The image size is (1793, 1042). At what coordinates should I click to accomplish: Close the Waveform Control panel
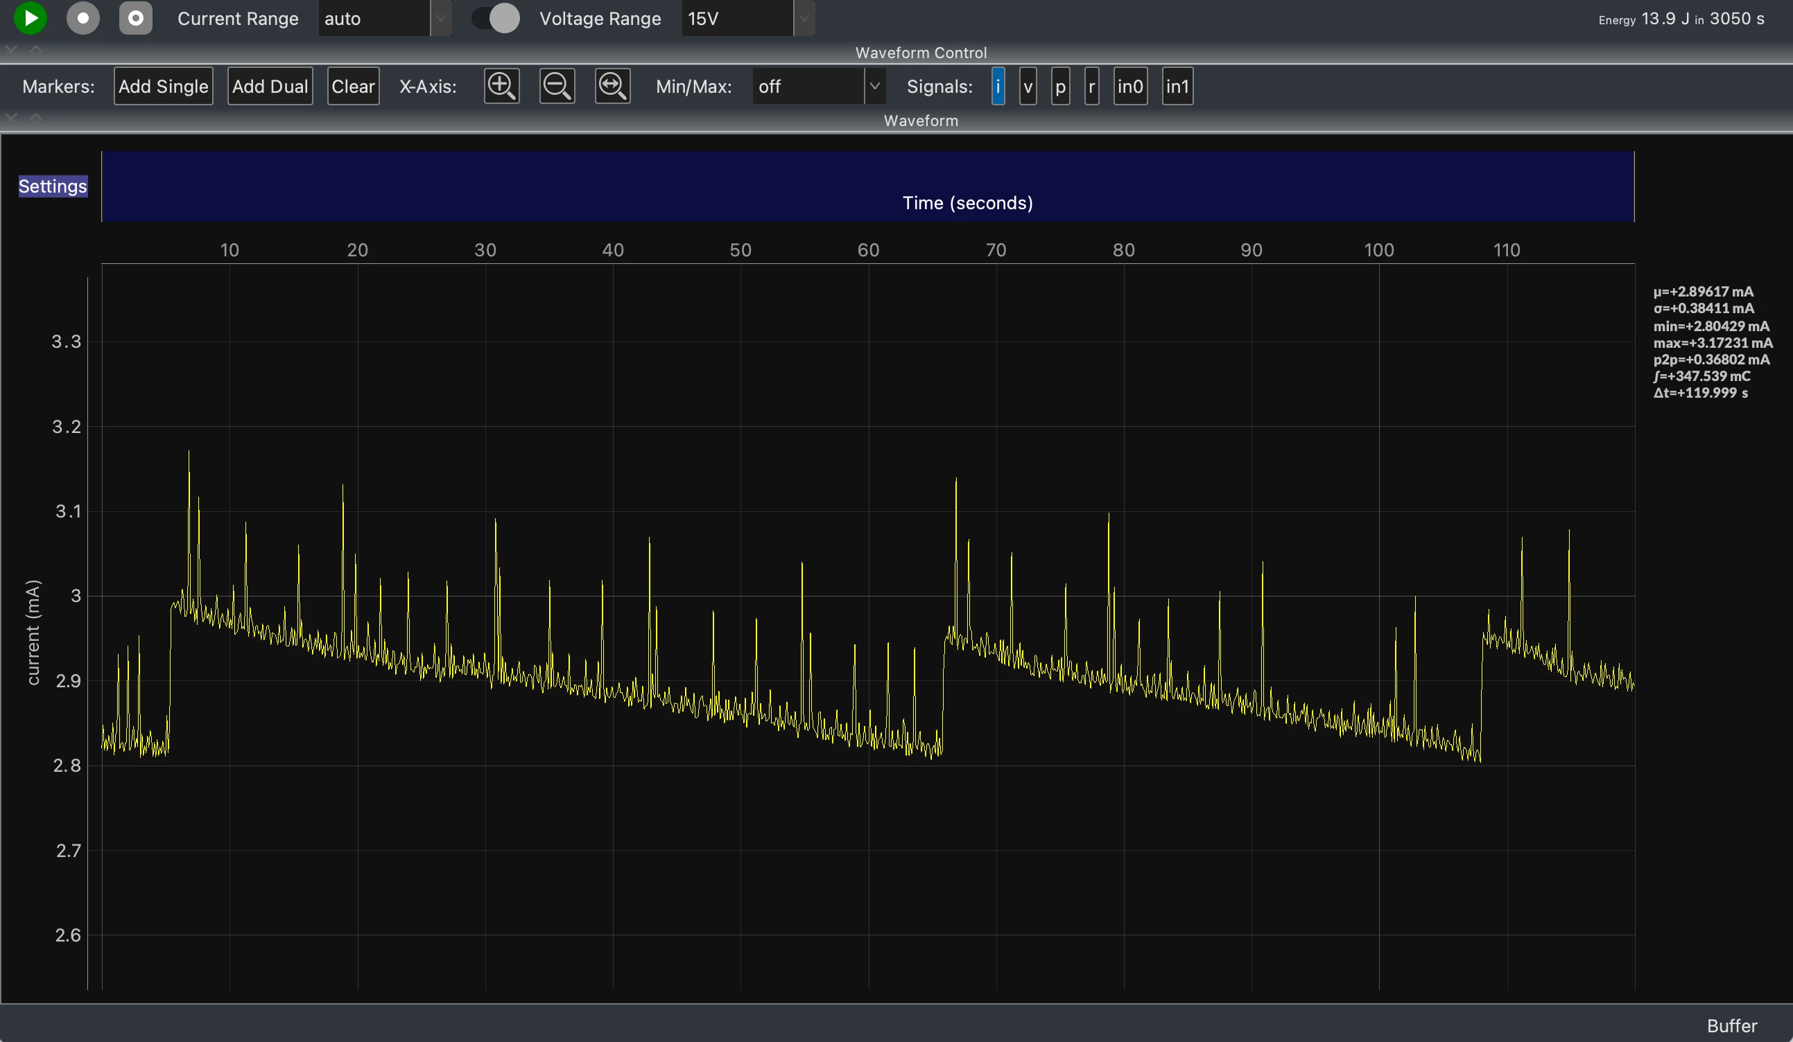[11, 49]
